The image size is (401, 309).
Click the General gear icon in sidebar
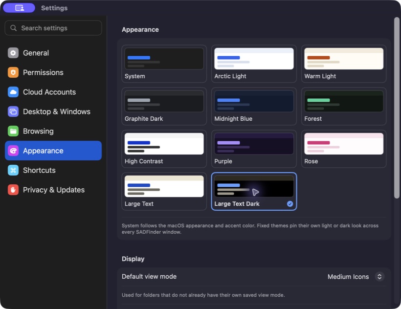point(13,53)
